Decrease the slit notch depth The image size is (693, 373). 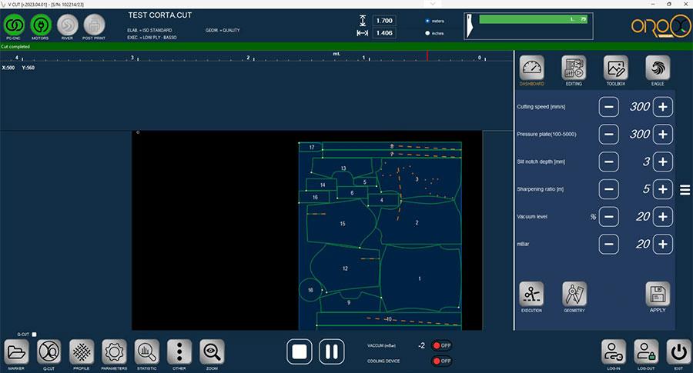[608, 162]
